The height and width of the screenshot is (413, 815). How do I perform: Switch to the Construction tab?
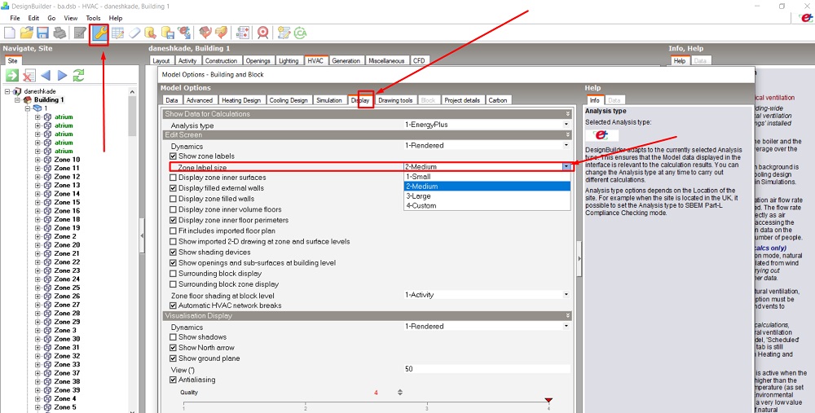pos(221,61)
